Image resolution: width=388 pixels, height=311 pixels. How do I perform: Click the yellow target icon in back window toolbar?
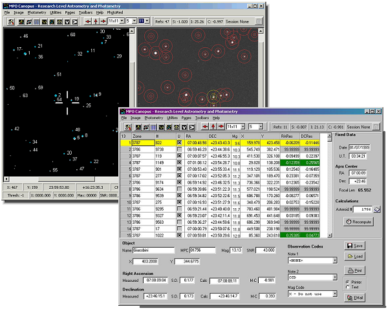point(59,22)
